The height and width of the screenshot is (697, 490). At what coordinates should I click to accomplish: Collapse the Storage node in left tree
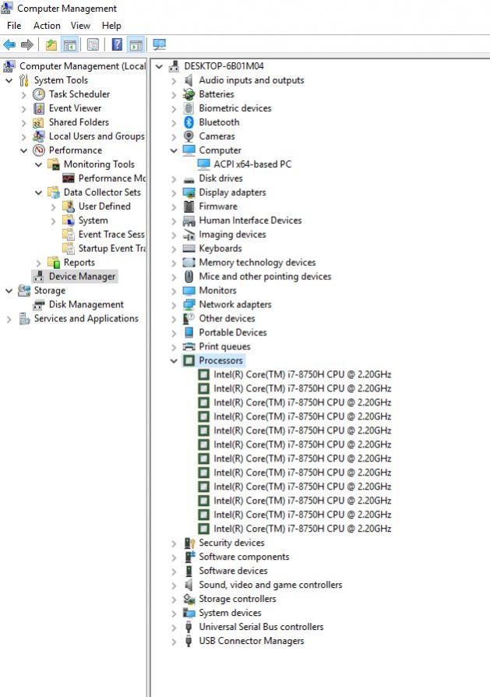point(9,291)
